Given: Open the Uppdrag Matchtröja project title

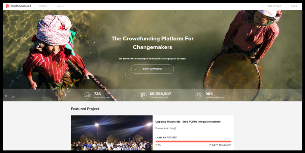Looking at the screenshot, I should pos(188,122).
